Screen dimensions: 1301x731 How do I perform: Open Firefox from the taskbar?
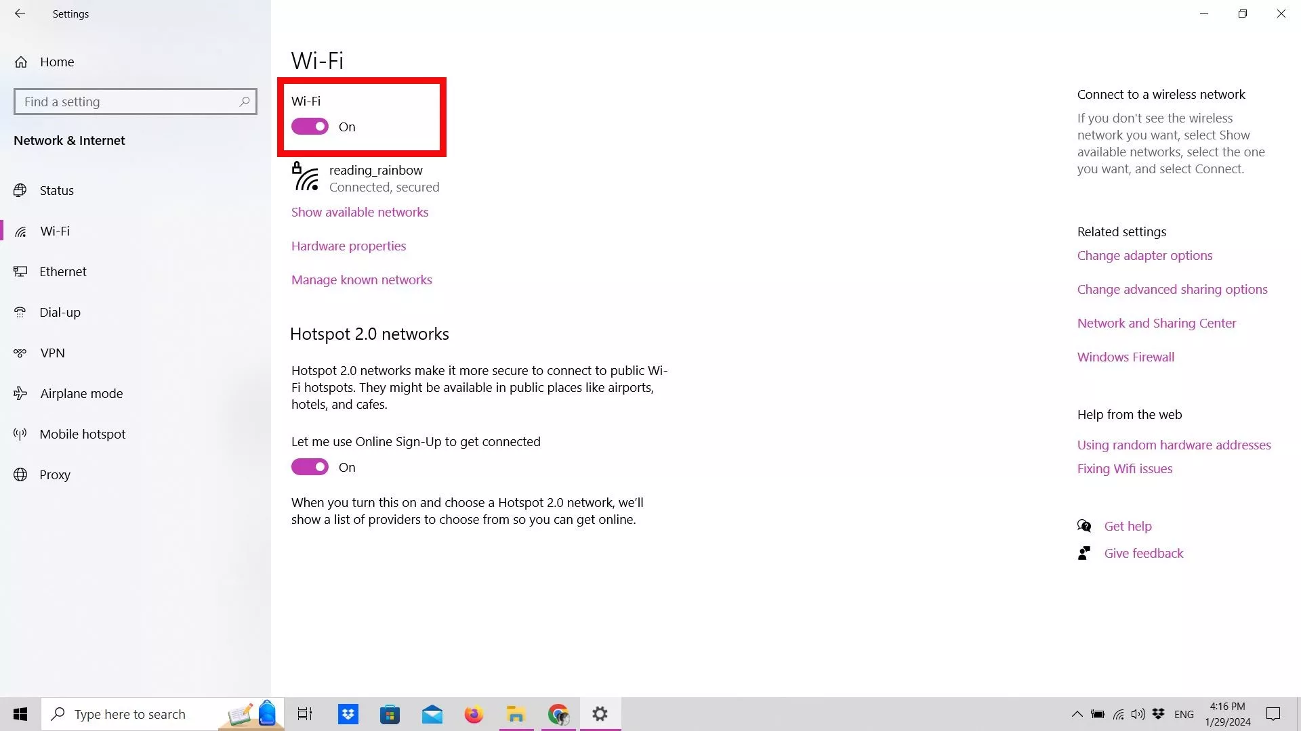coord(474,714)
